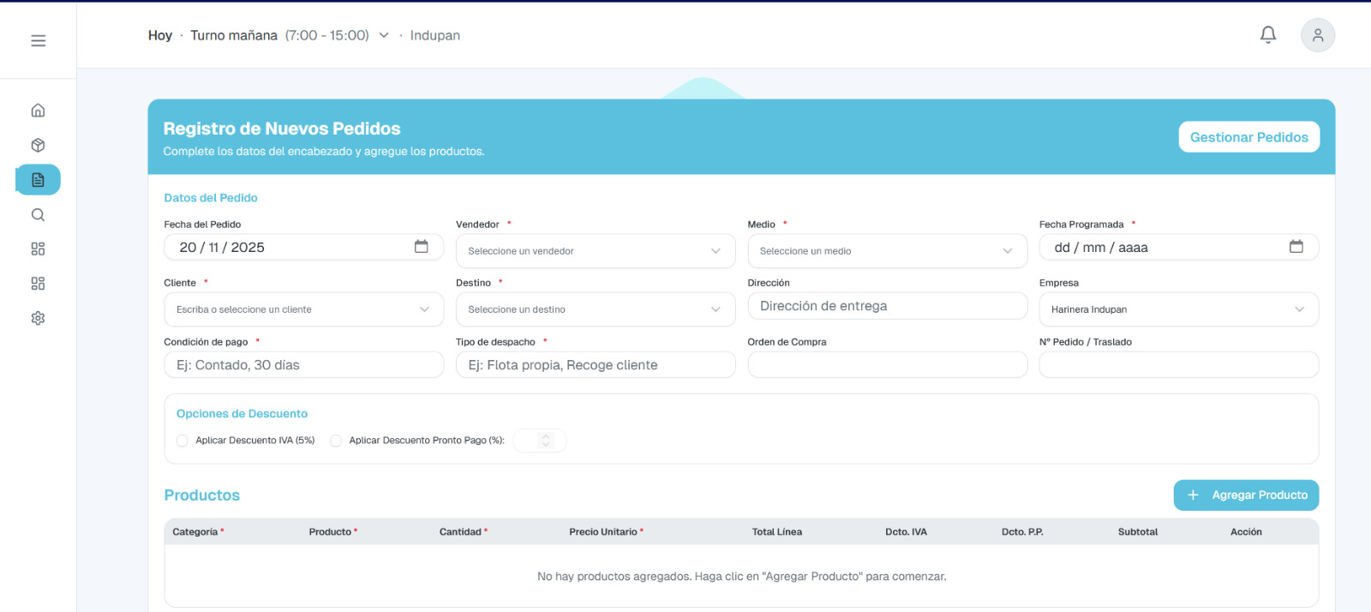Image resolution: width=1371 pixels, height=612 pixels.
Task: Open the package box icon in the sidebar
Action: pos(38,145)
